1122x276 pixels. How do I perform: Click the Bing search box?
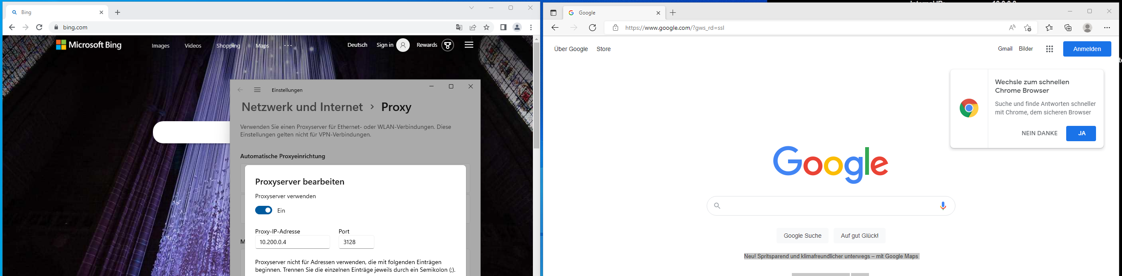(191, 133)
